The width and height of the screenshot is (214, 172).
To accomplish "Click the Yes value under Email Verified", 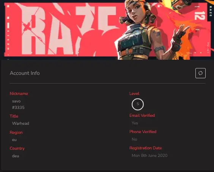I will pos(135,123).
